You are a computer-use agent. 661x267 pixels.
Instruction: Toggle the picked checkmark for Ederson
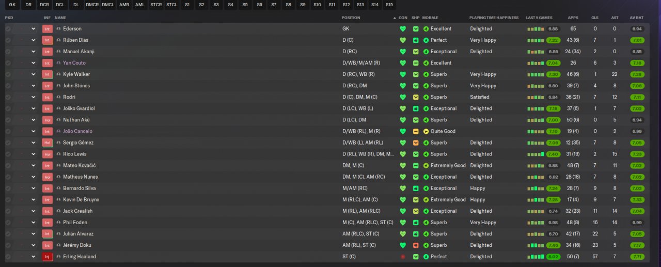[x=8, y=29]
